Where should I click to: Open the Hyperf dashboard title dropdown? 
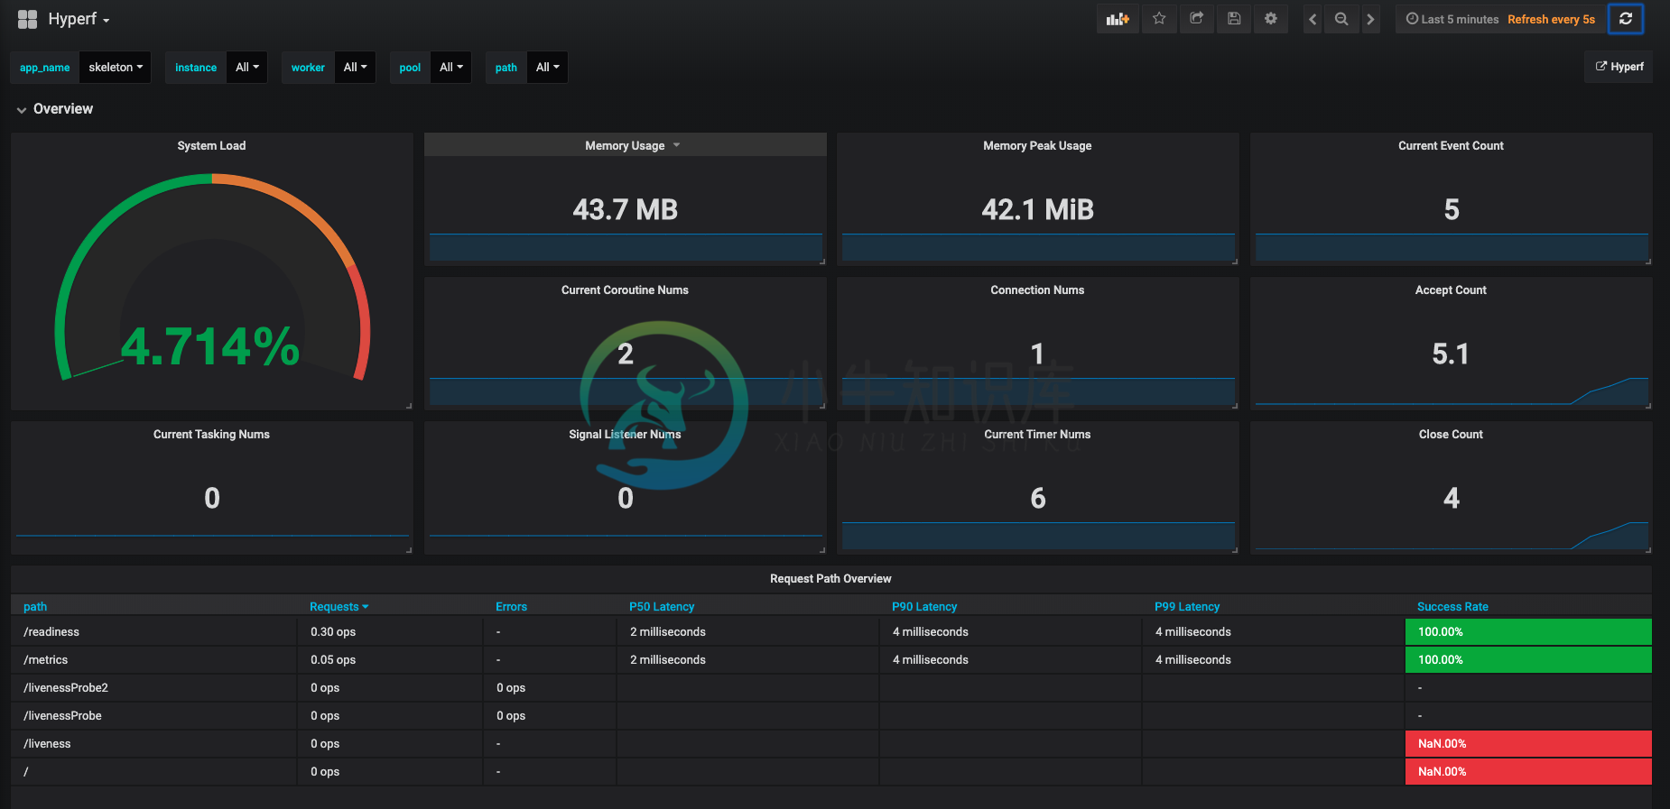pyautogui.click(x=79, y=19)
